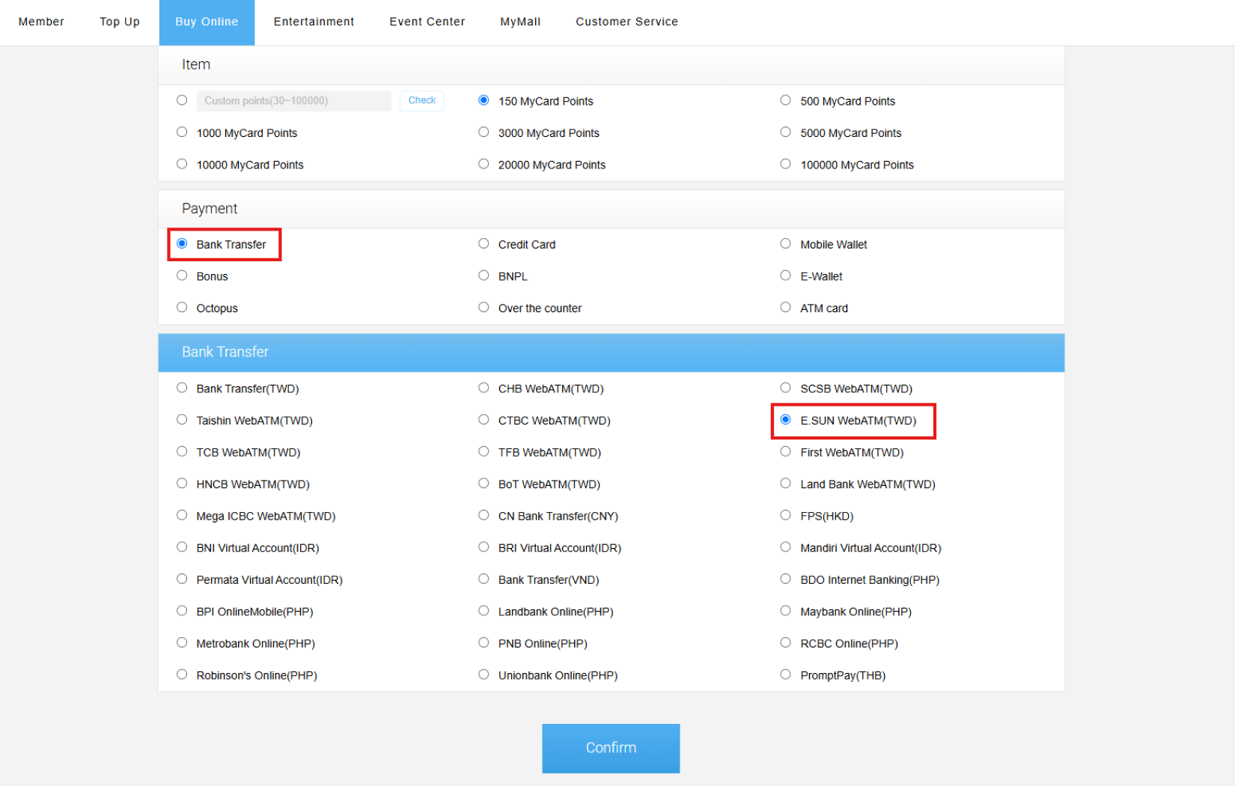Viewport: 1235px width, 786px height.
Task: Go to the Event Center menu
Action: pyautogui.click(x=427, y=22)
